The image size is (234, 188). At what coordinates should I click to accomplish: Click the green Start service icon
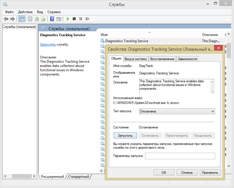[x=68, y=19]
